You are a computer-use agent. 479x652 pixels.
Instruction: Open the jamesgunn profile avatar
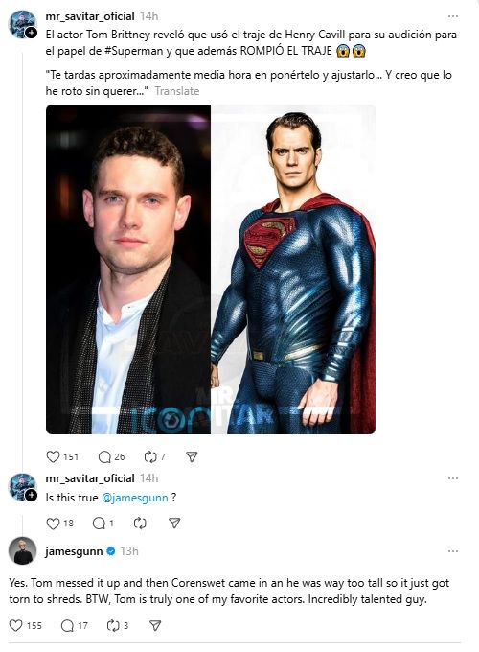[23, 551]
